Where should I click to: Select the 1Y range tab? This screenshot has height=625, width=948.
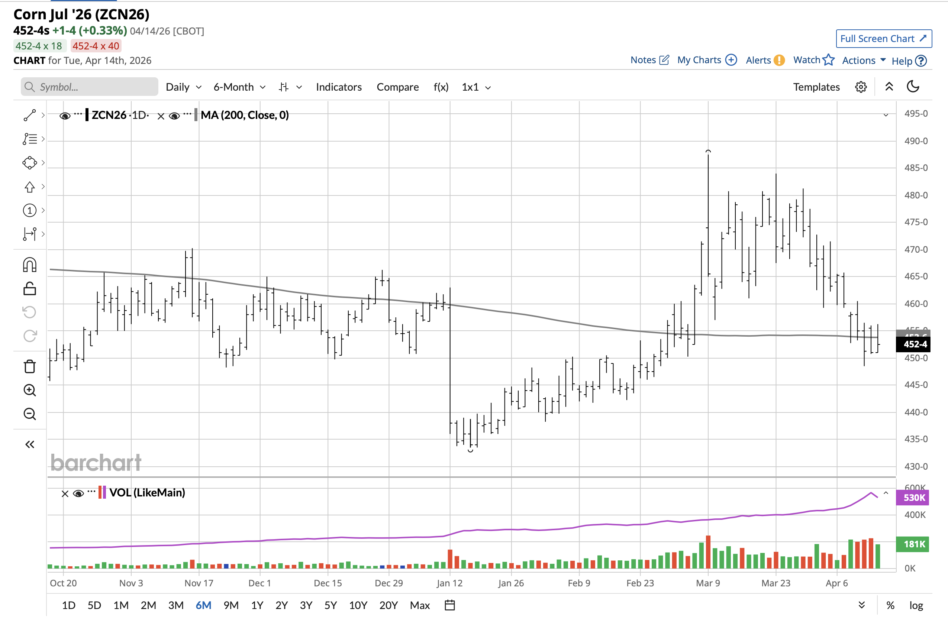(257, 605)
